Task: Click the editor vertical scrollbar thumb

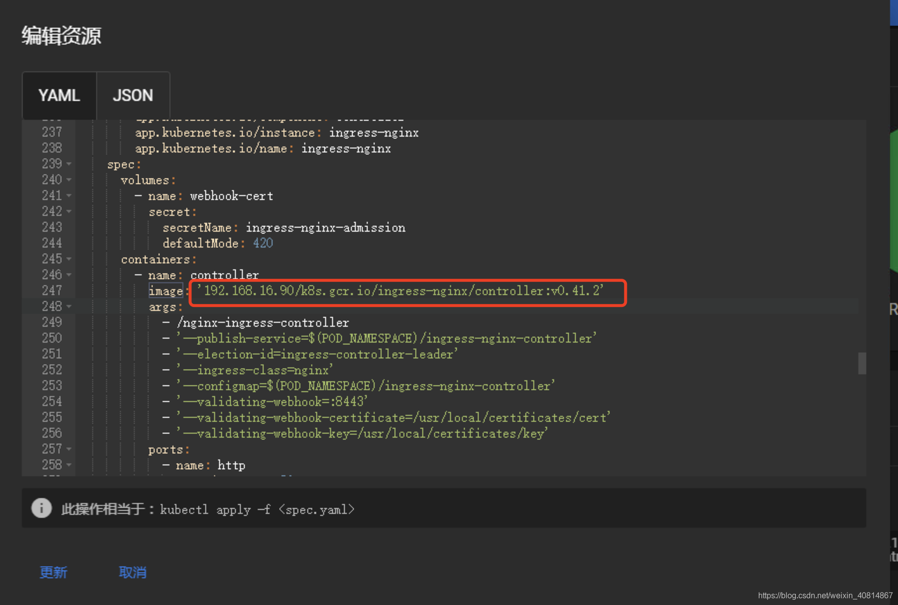Action: (862, 363)
